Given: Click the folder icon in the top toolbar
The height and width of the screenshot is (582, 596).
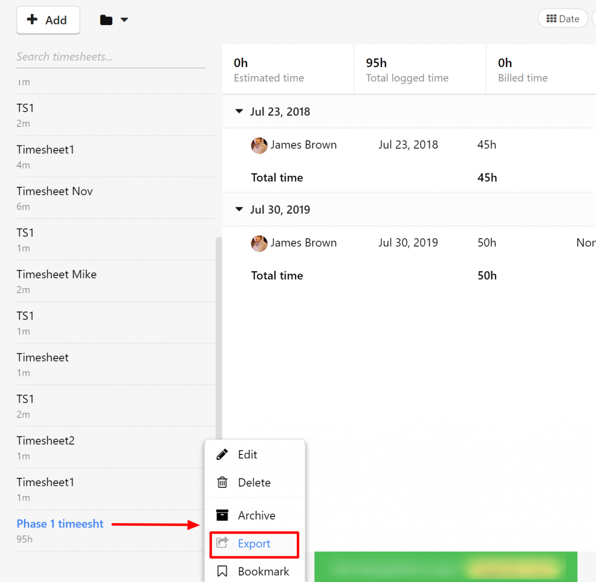Looking at the screenshot, I should pyautogui.click(x=106, y=19).
